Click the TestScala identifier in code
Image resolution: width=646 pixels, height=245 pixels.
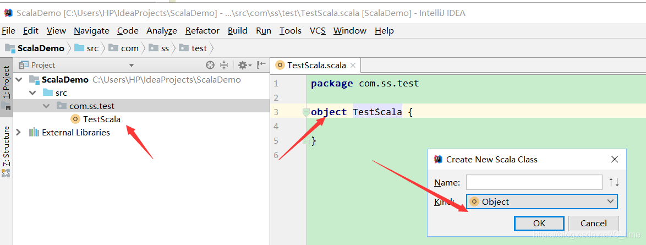coord(377,112)
